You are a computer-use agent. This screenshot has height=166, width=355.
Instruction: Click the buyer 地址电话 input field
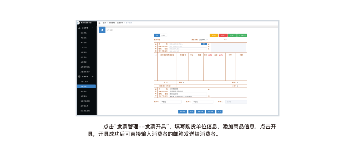pyautogui.click(x=188, y=49)
